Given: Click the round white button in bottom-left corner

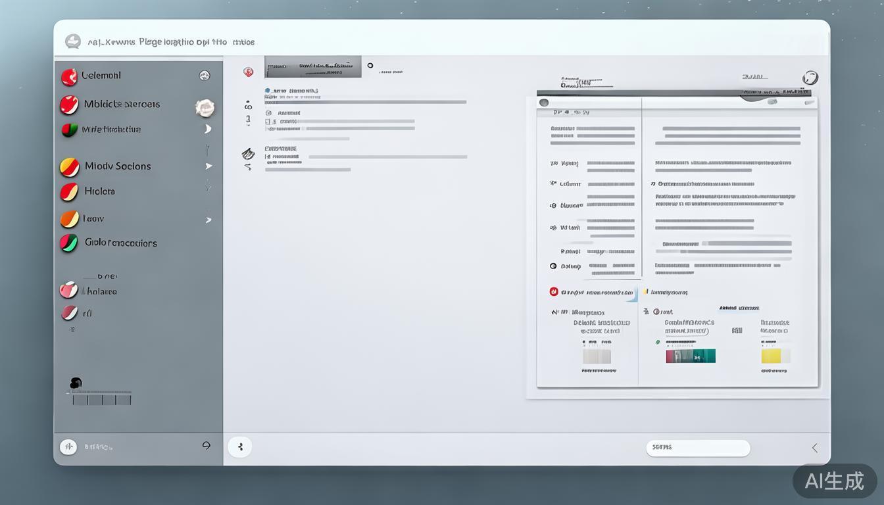Looking at the screenshot, I should [x=68, y=447].
